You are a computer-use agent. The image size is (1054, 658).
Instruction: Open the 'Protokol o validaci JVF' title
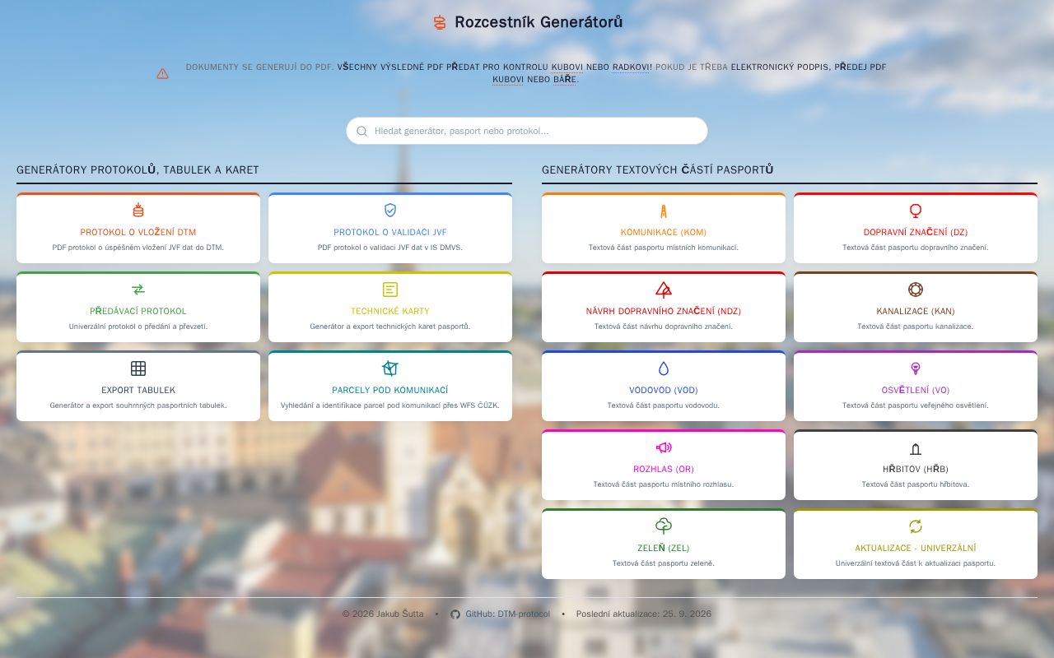point(390,232)
